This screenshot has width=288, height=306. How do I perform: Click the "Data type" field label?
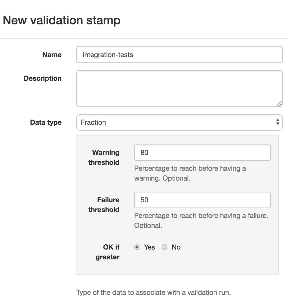46,122
